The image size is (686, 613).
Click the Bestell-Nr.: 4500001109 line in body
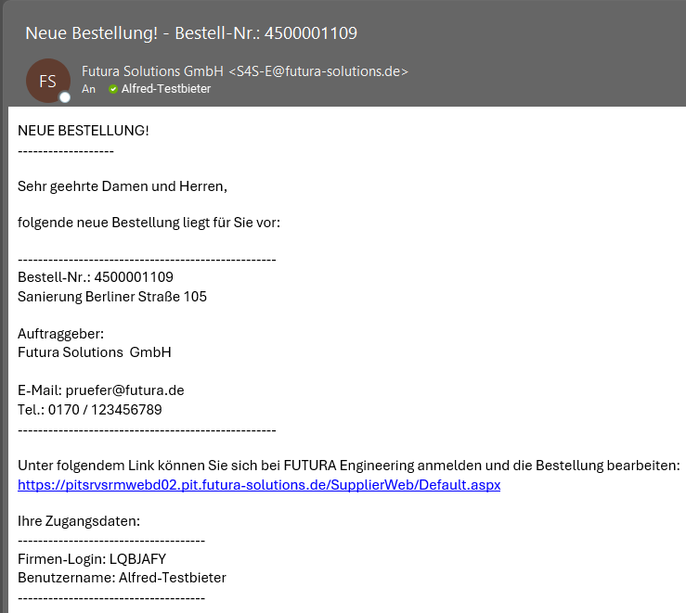coord(96,277)
